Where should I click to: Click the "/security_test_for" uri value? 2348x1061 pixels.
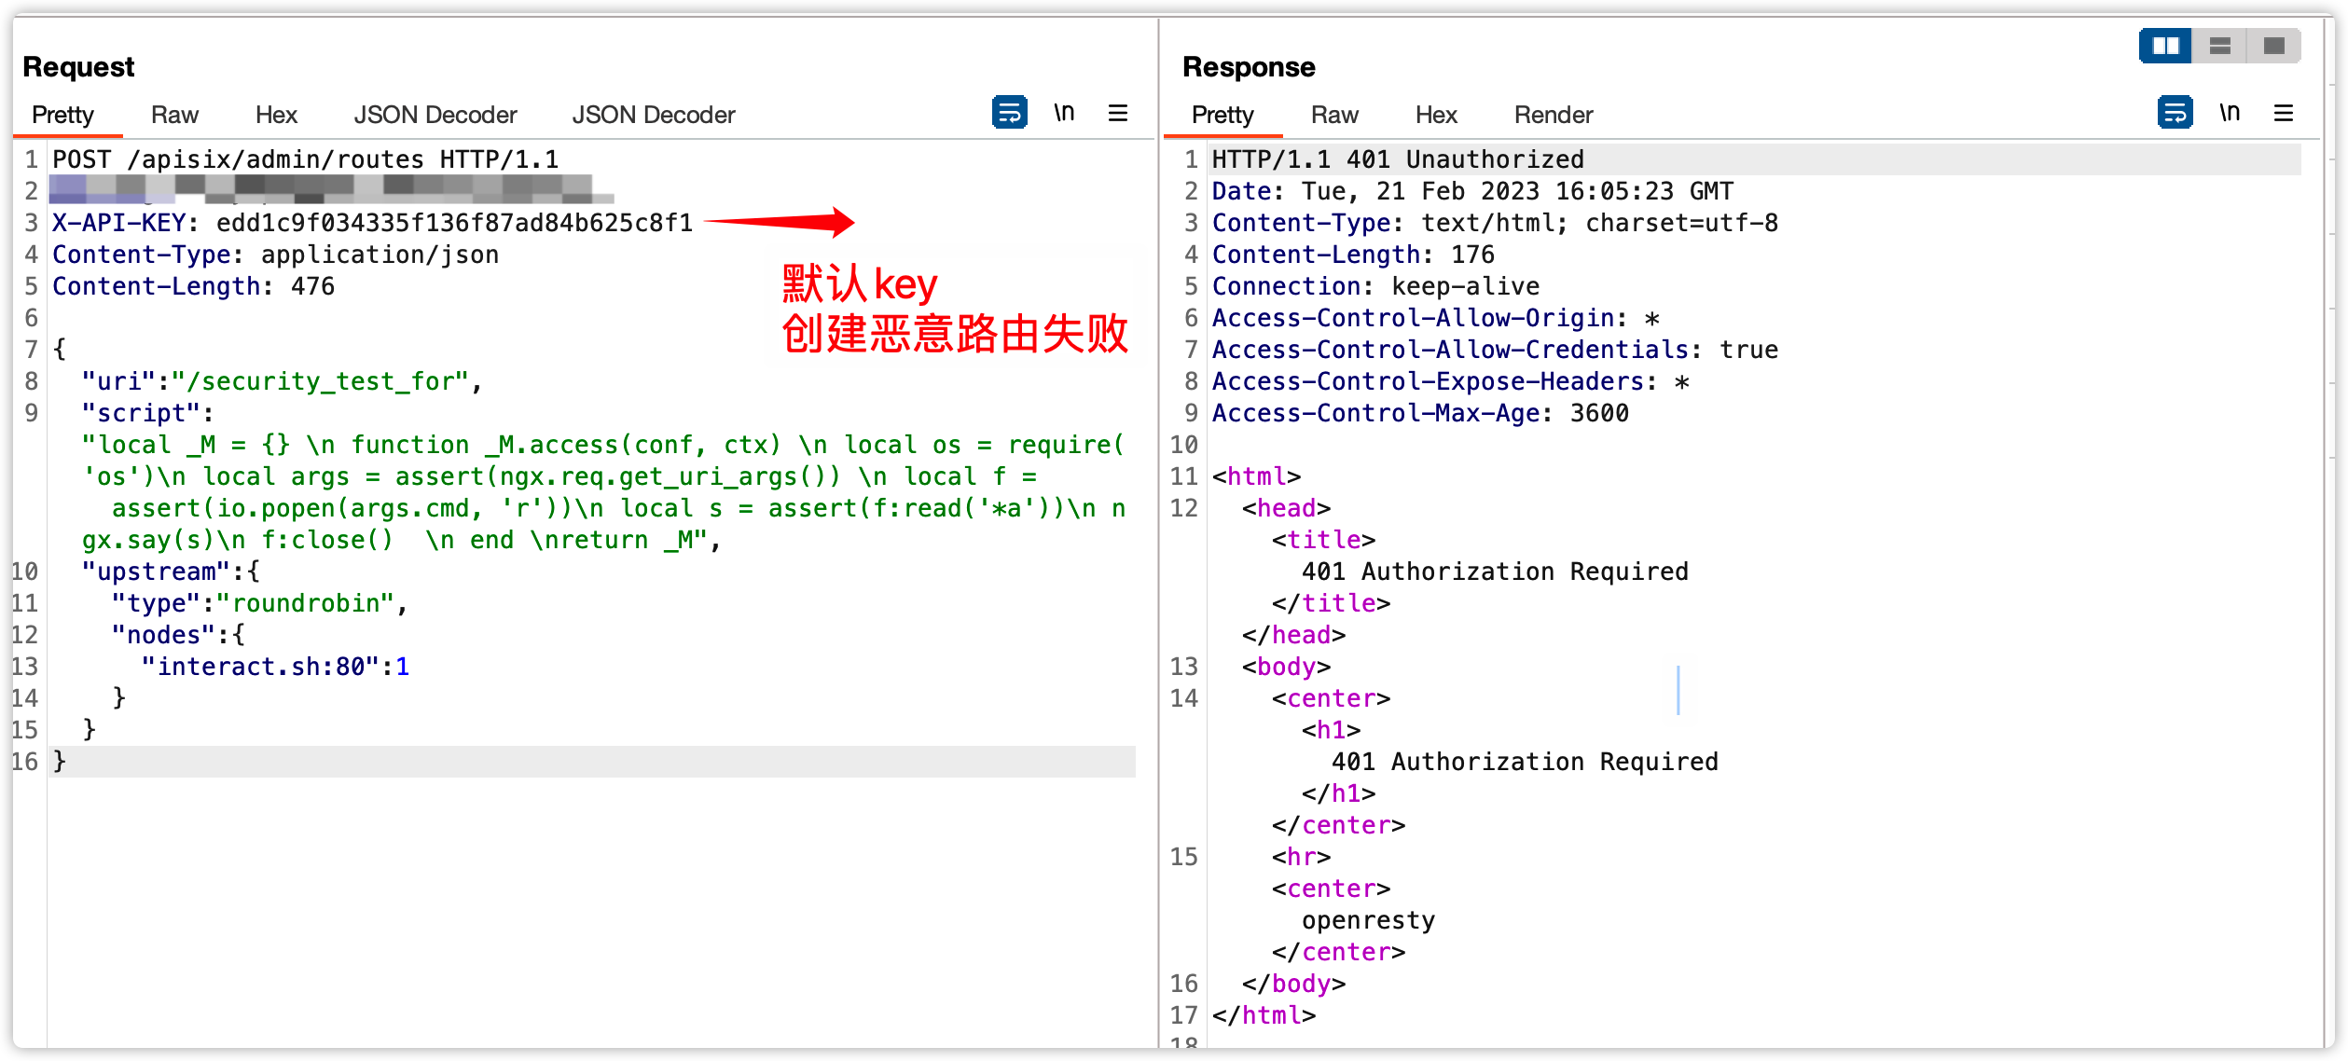(320, 381)
